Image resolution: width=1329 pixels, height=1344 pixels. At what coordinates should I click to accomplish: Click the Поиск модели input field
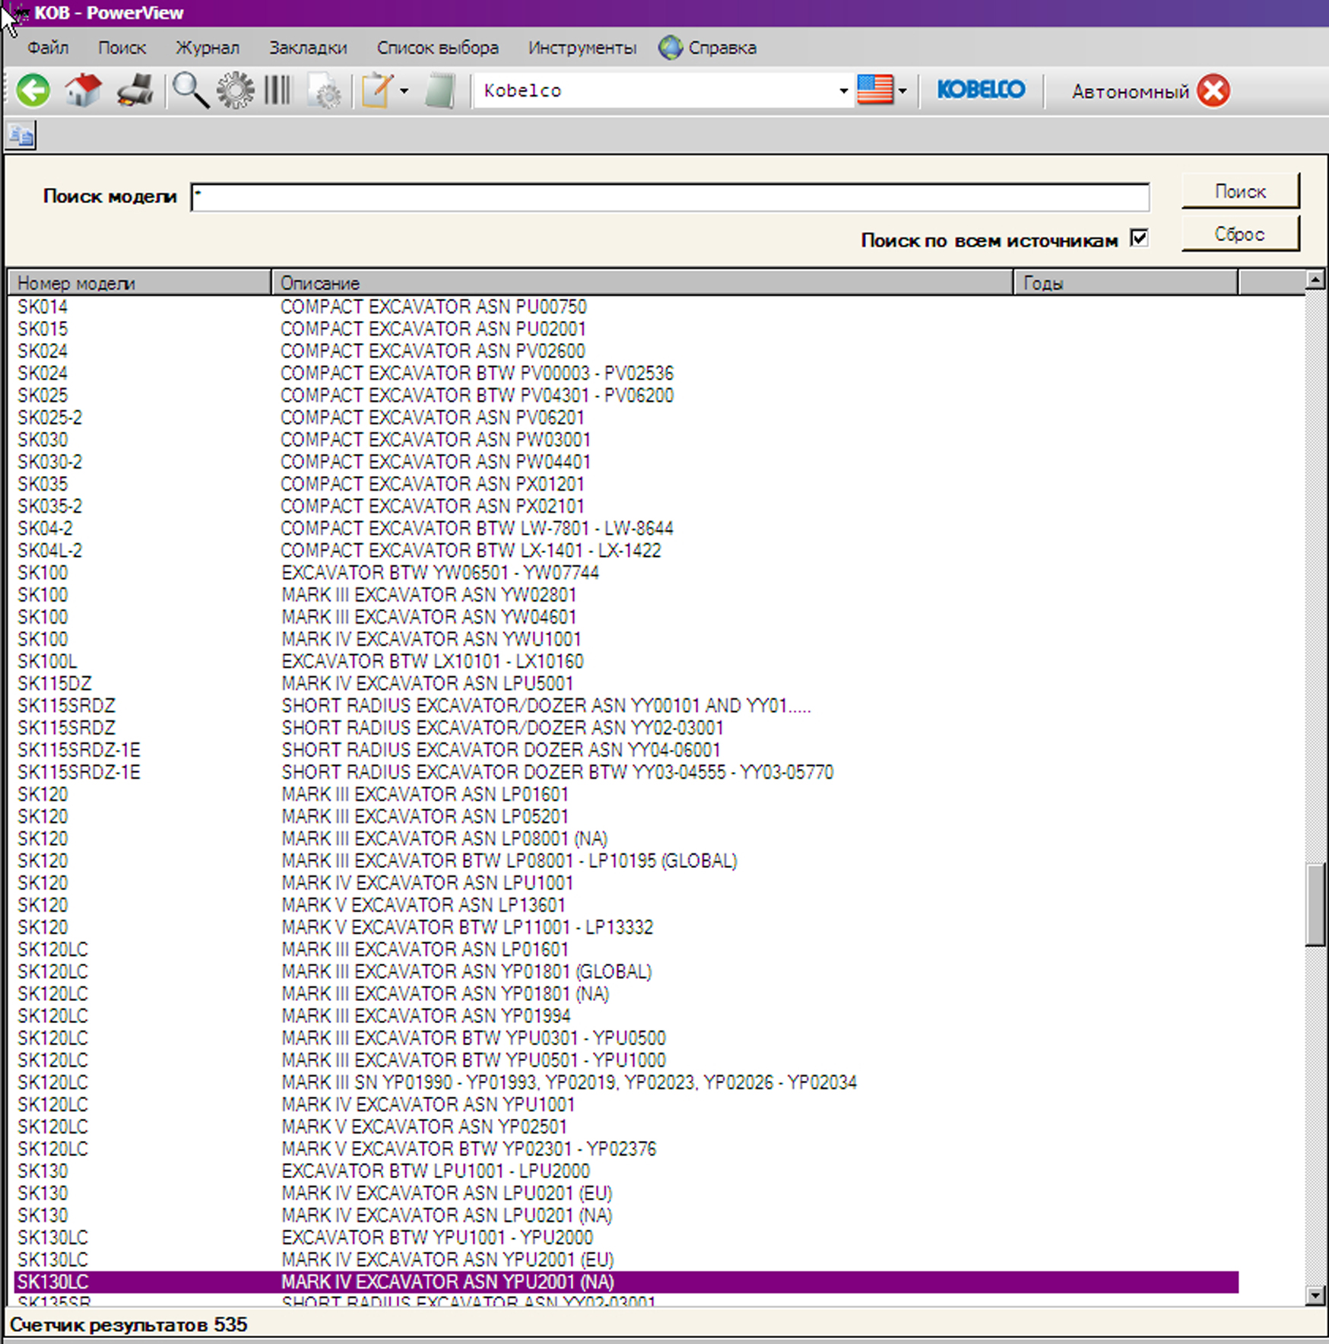click(x=669, y=198)
